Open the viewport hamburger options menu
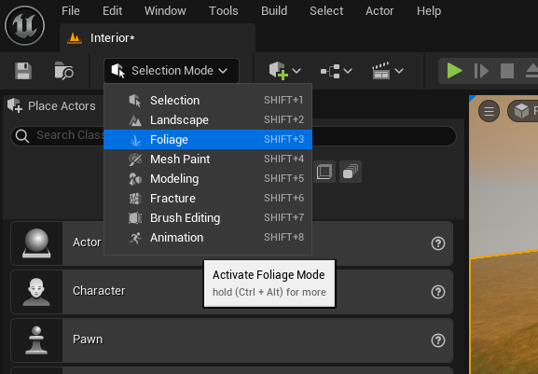 point(489,111)
